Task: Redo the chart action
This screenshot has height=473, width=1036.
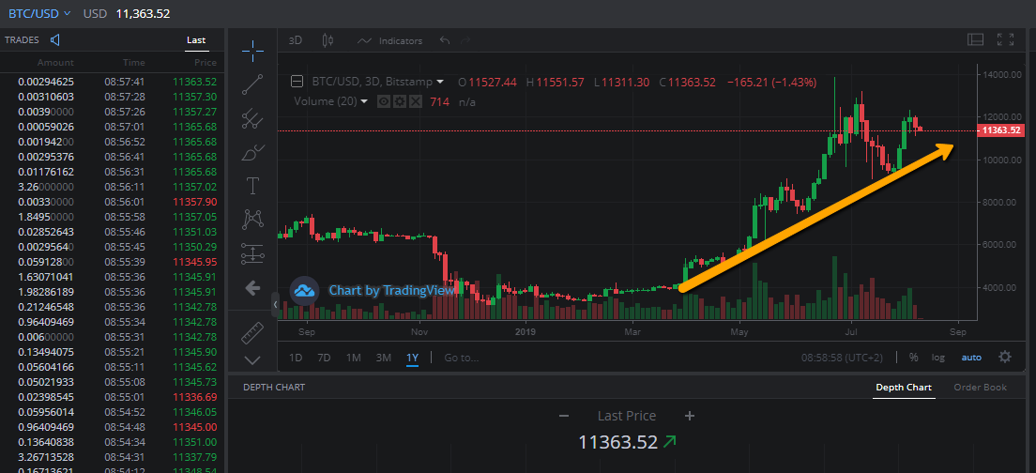Action: (465, 40)
